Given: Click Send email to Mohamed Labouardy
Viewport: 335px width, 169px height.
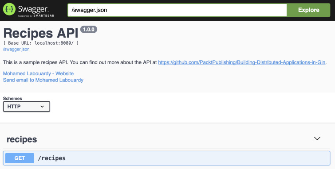Looking at the screenshot, I should click(x=43, y=80).
